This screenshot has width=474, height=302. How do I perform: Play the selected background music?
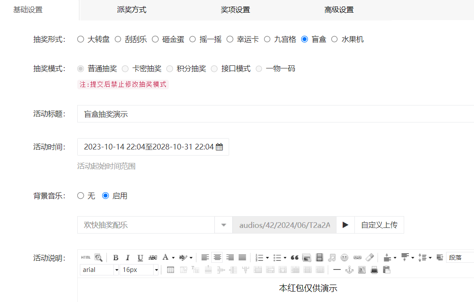pos(345,225)
